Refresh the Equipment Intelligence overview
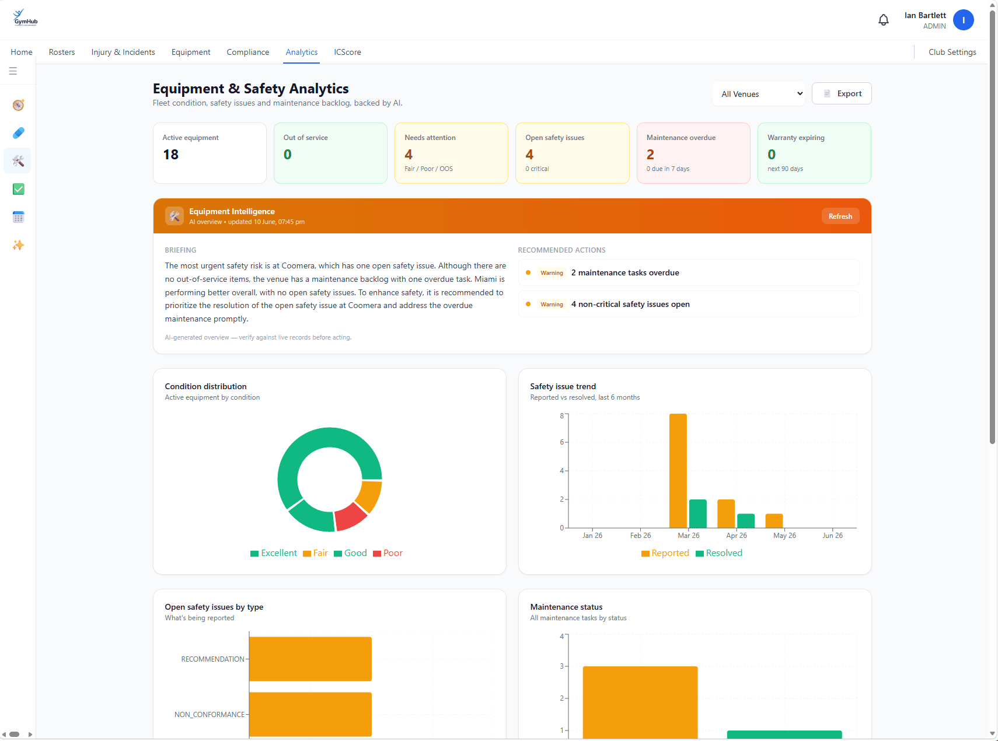 [x=840, y=216]
